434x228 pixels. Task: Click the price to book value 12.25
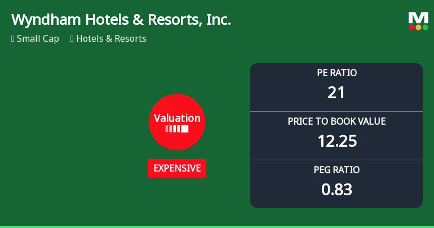(x=336, y=141)
